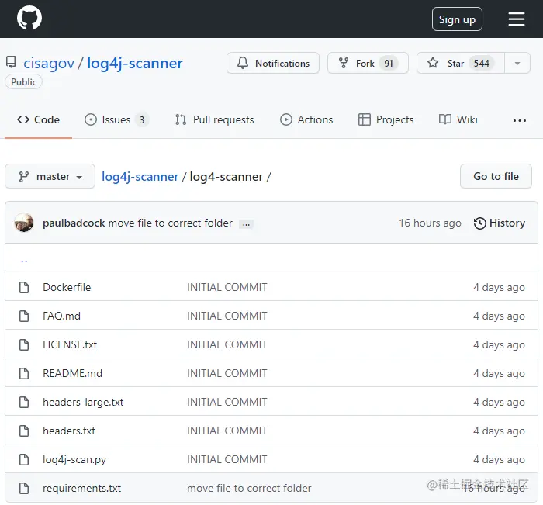This screenshot has width=543, height=505.
Task: Click the Notifications button
Action: pos(273,63)
